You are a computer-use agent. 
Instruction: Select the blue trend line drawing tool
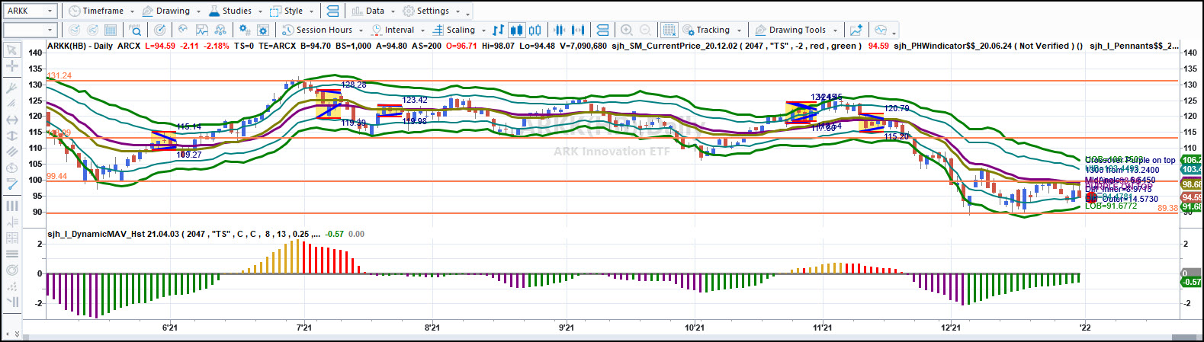pos(11,184)
